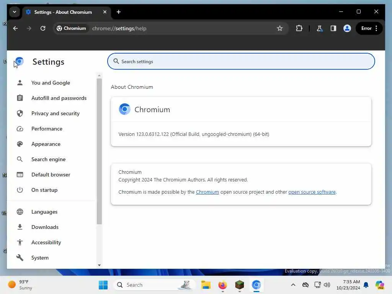392x294 pixels.
Task: Click the sidebar scrollbar thumb
Action: point(99,152)
